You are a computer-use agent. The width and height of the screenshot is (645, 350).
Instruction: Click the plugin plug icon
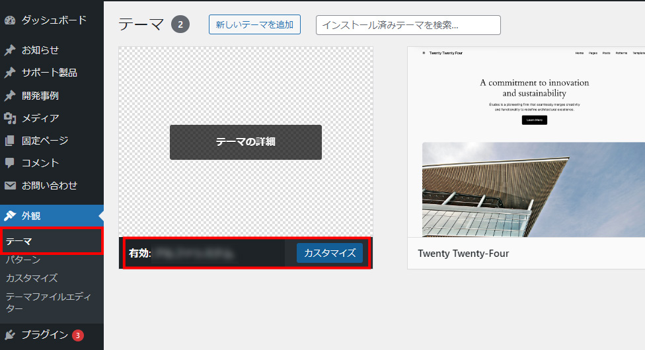point(10,335)
